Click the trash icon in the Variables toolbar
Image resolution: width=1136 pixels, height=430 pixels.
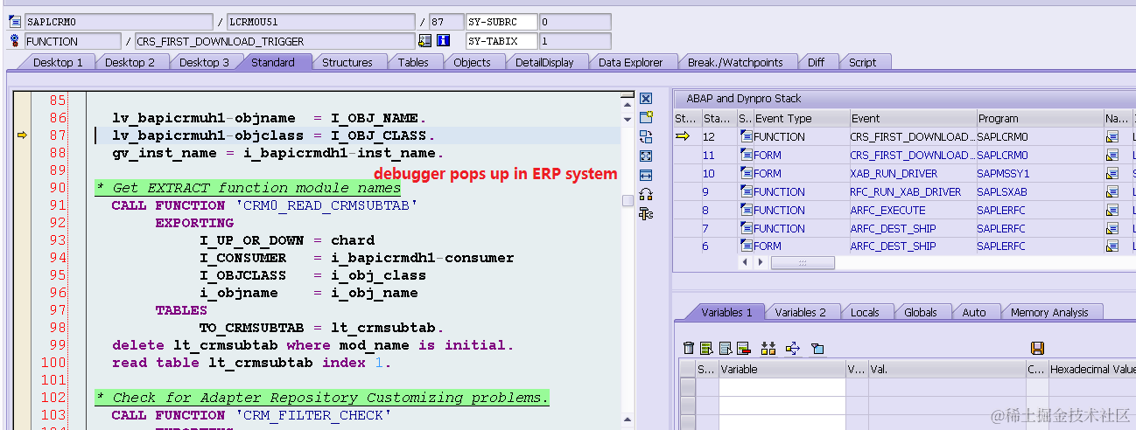(x=689, y=348)
